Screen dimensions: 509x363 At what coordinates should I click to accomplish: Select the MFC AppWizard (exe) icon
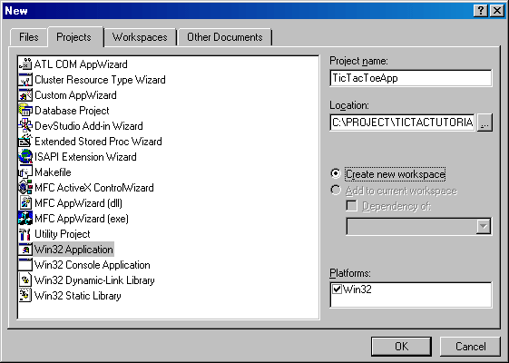coord(25,219)
